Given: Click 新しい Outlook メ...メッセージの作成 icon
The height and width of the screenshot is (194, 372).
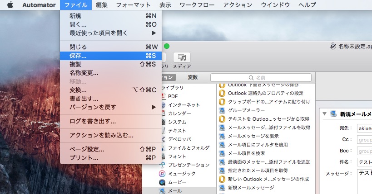Looking at the screenshot, I should (x=222, y=179).
